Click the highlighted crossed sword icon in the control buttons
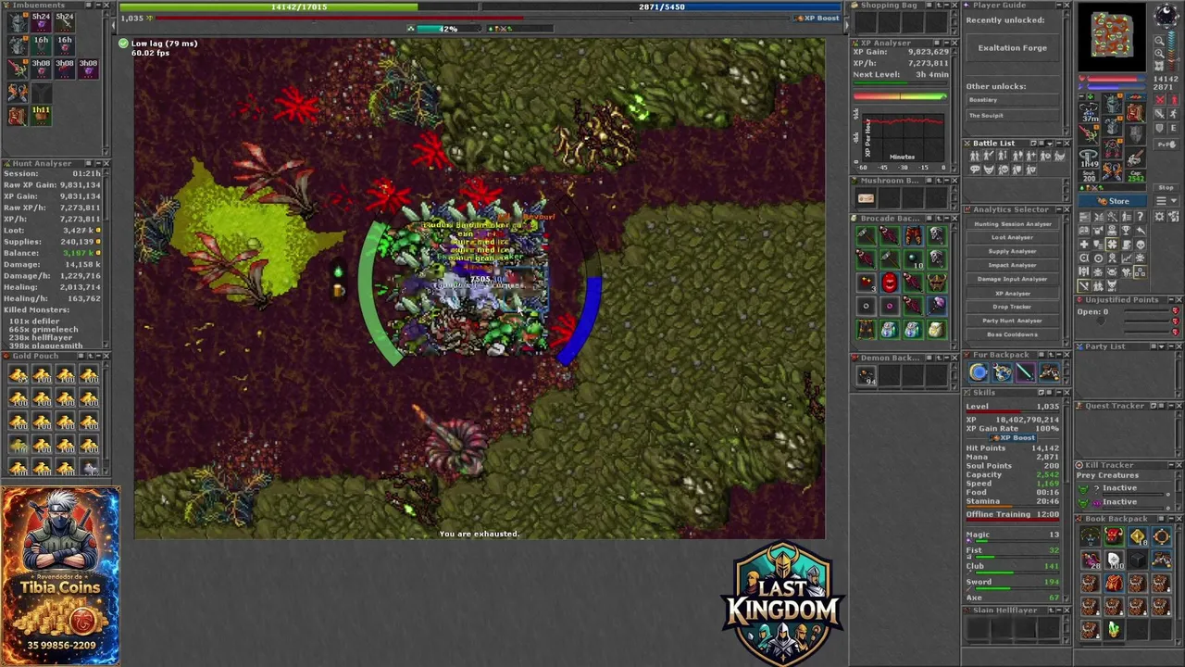The height and width of the screenshot is (667, 1185). point(1083,284)
